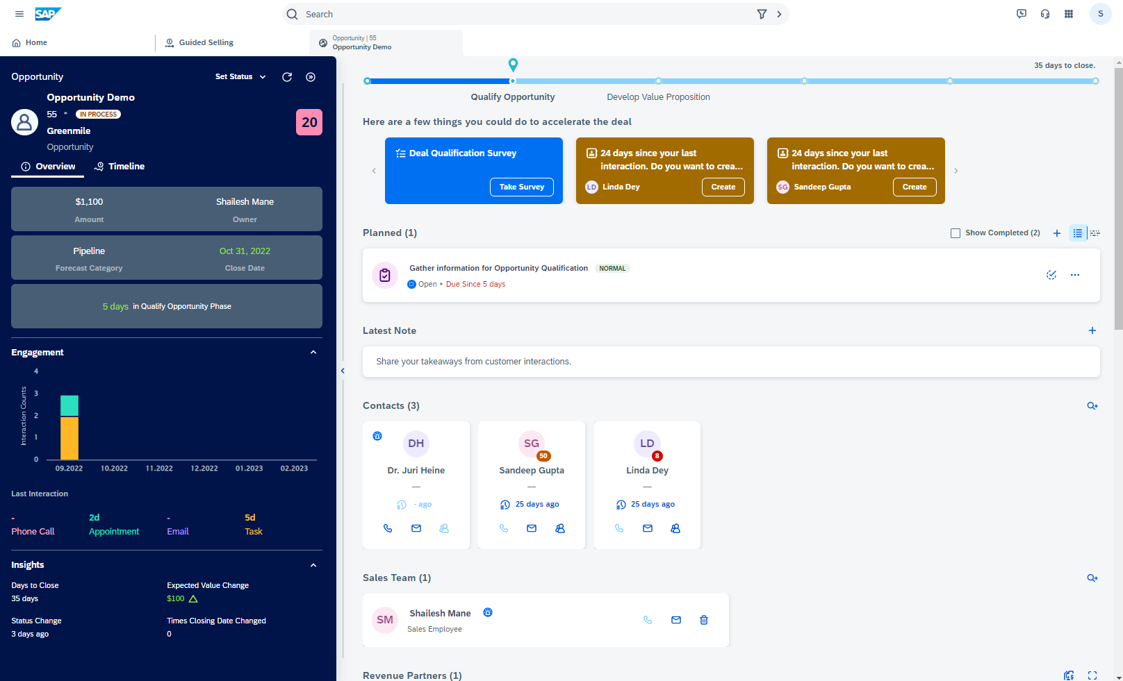Delete Shailesh Mane from Sales Team
The width and height of the screenshot is (1123, 681).
(704, 620)
